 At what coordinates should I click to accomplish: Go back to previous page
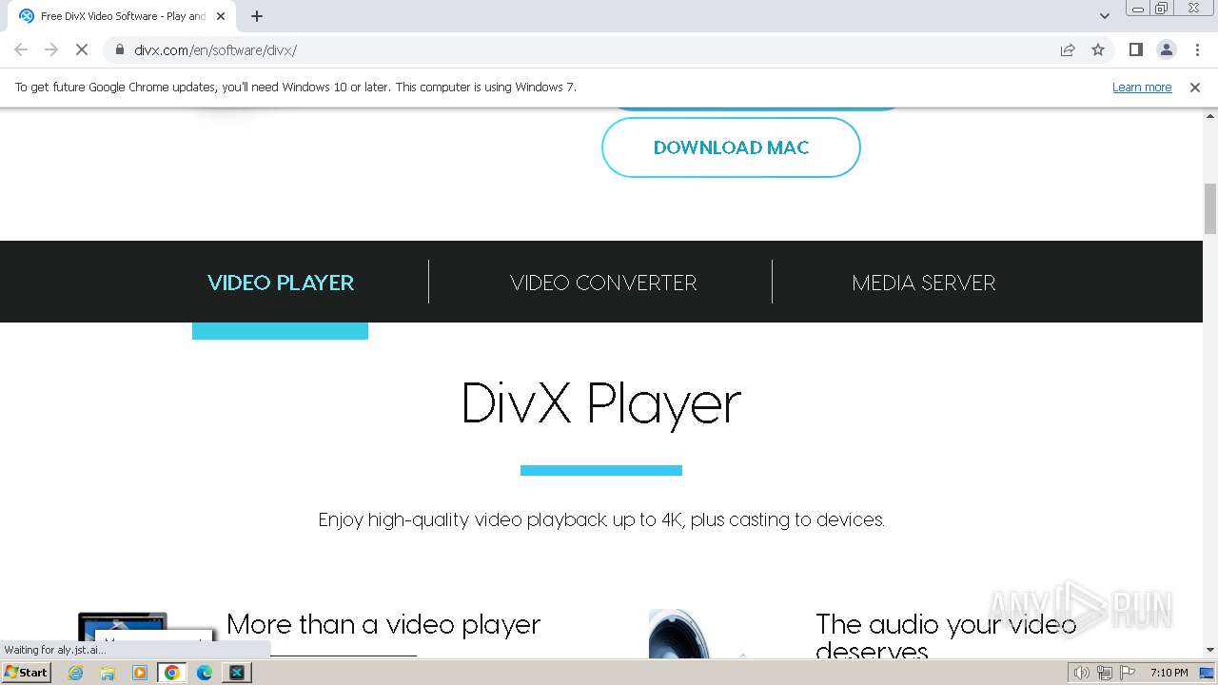[21, 49]
